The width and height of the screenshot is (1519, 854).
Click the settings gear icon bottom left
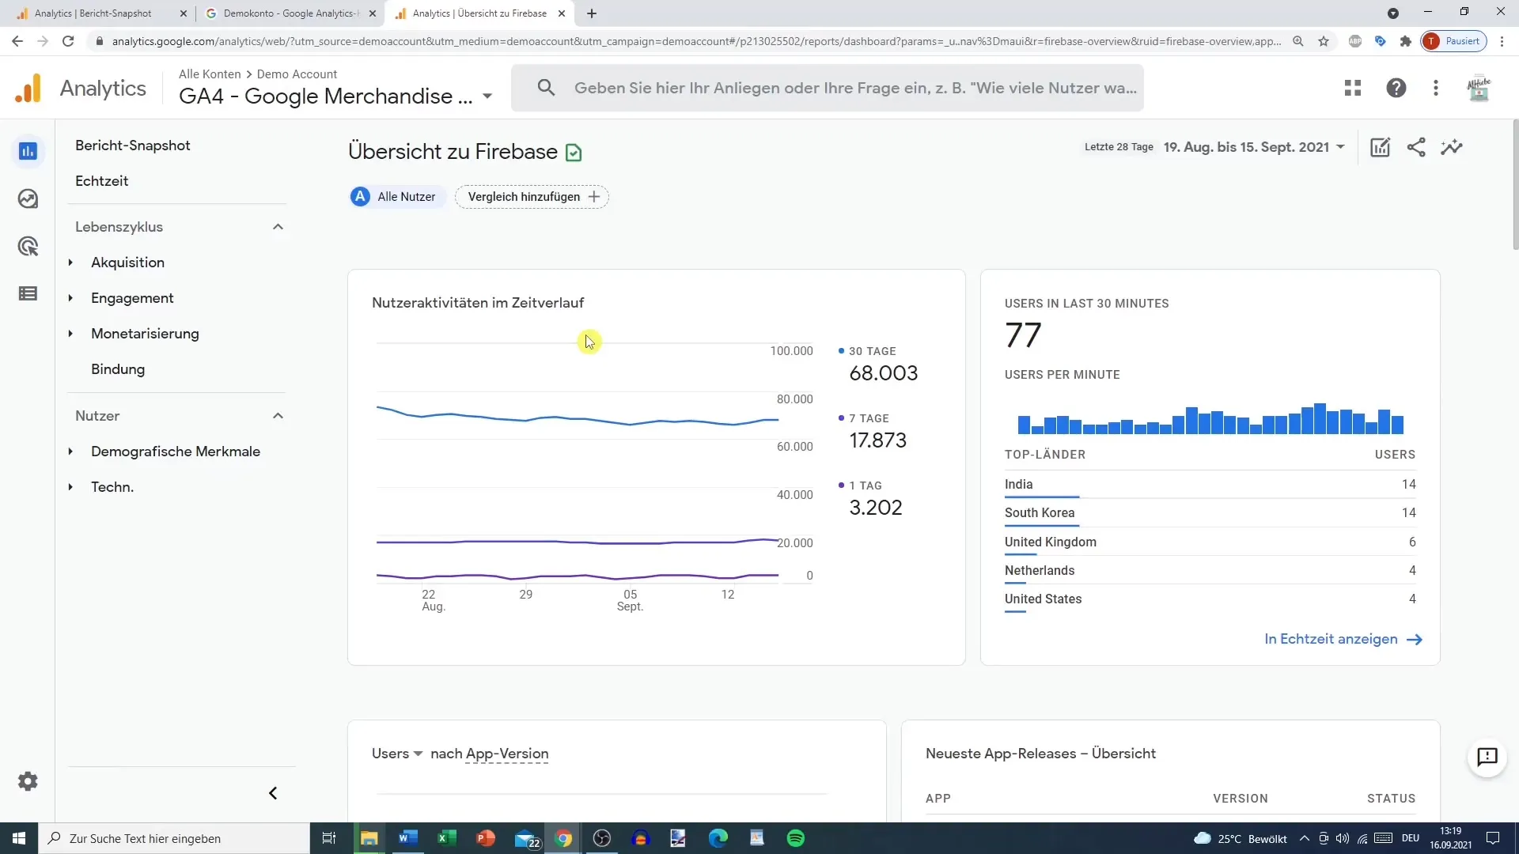point(27,782)
